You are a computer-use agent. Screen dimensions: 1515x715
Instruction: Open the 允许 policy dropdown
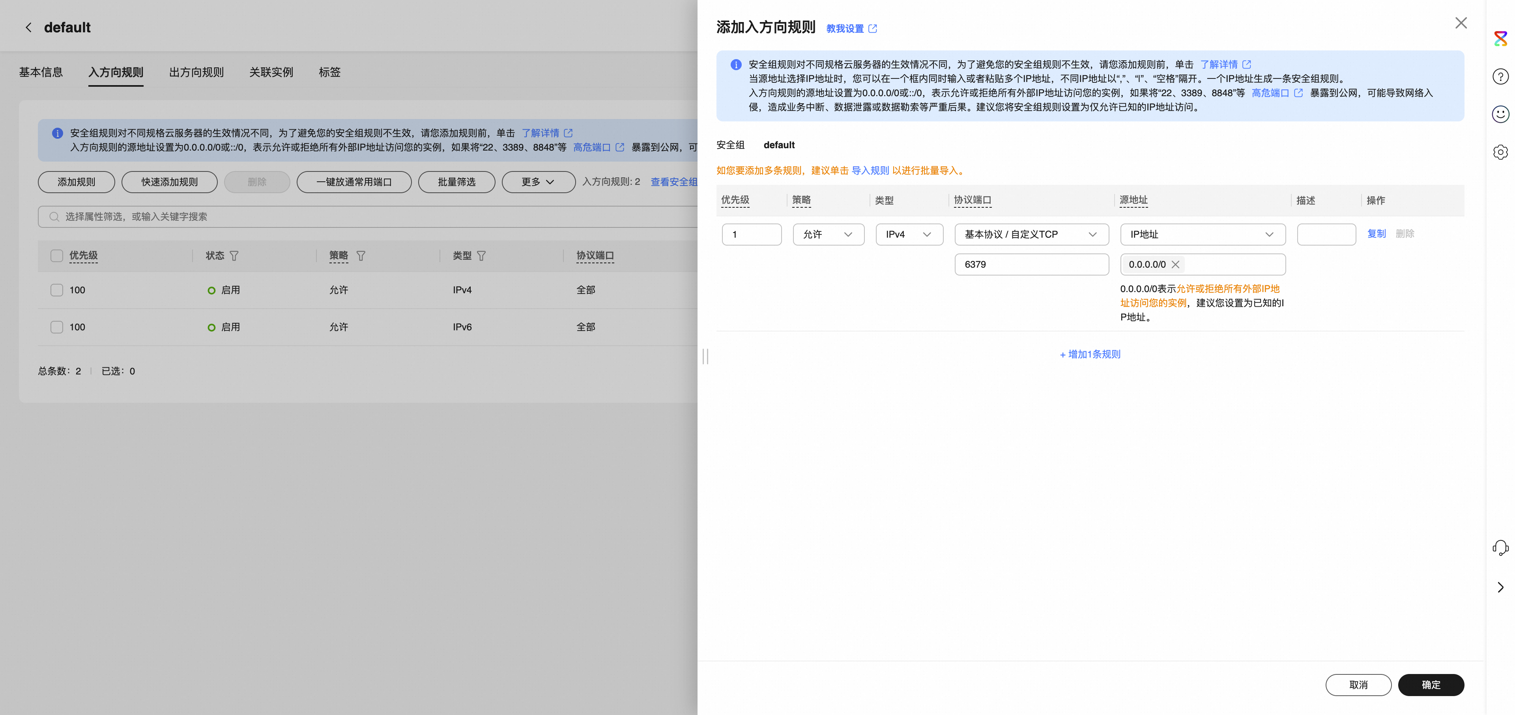click(x=829, y=235)
